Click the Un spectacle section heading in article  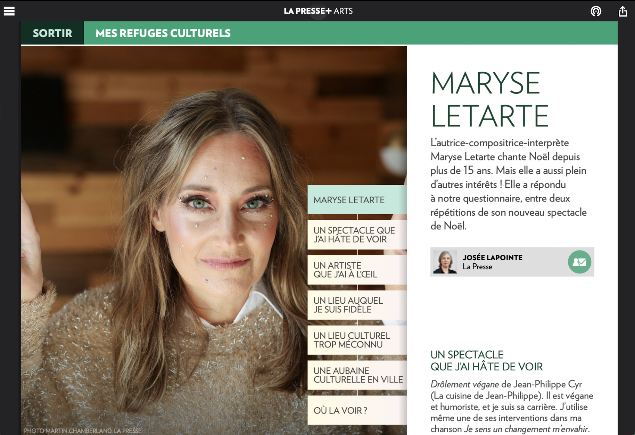point(486,361)
